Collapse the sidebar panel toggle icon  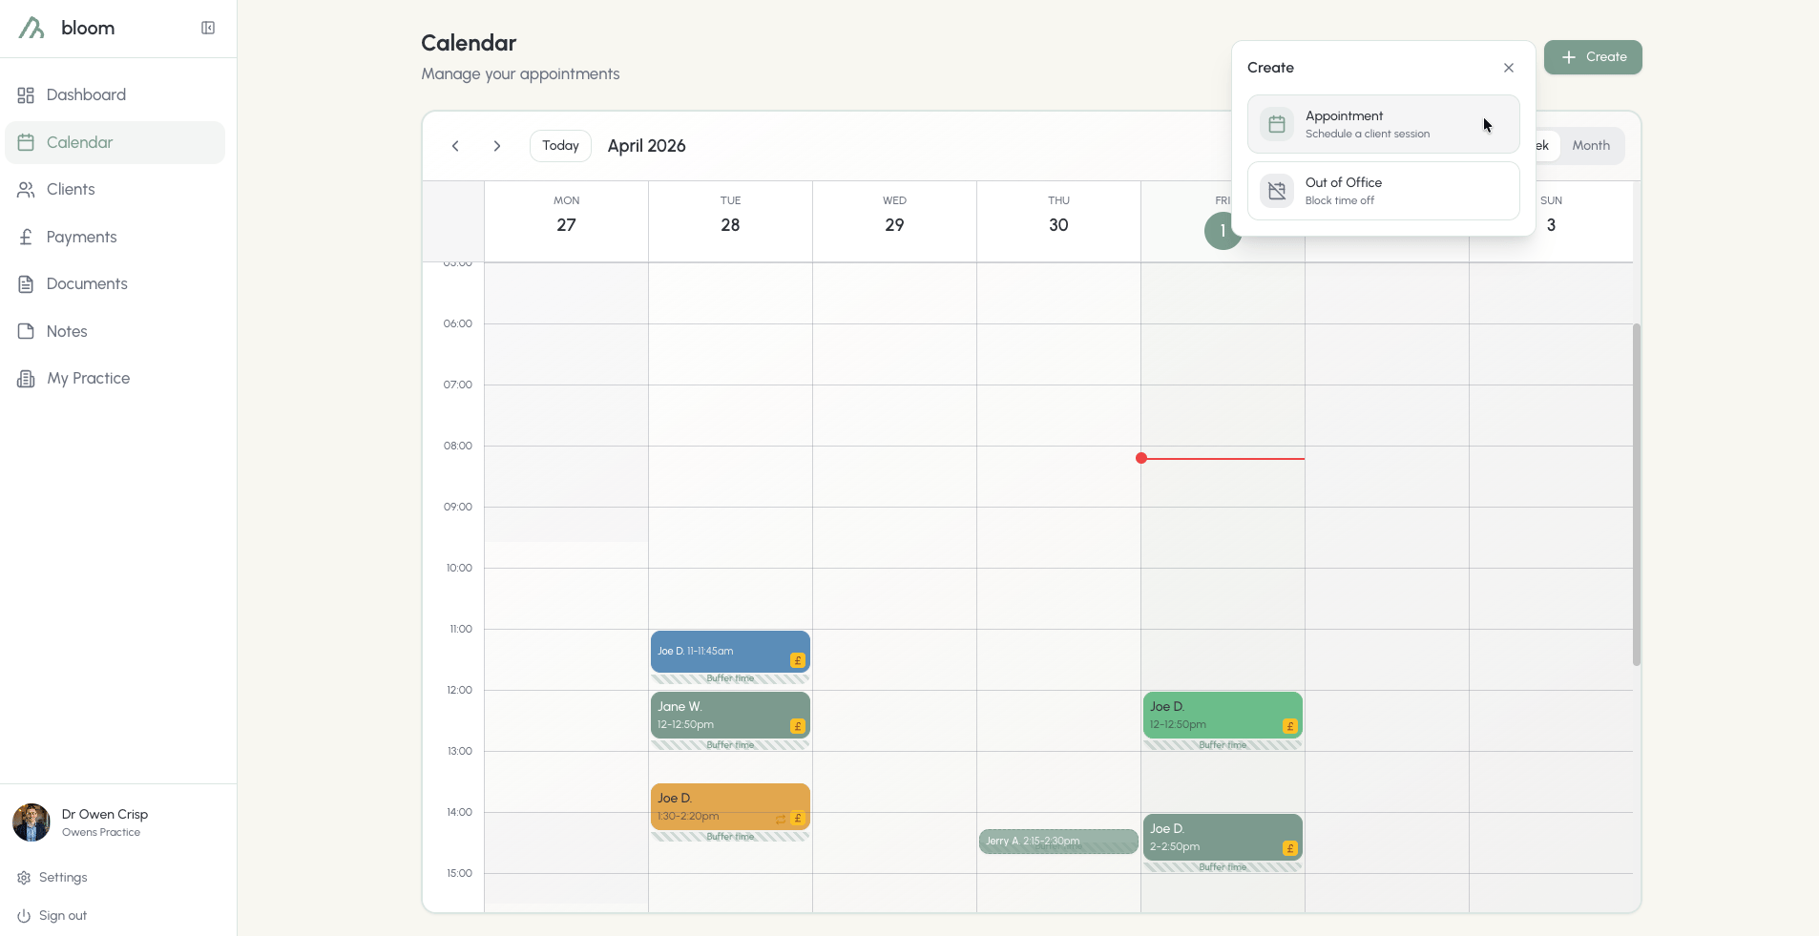tap(208, 28)
